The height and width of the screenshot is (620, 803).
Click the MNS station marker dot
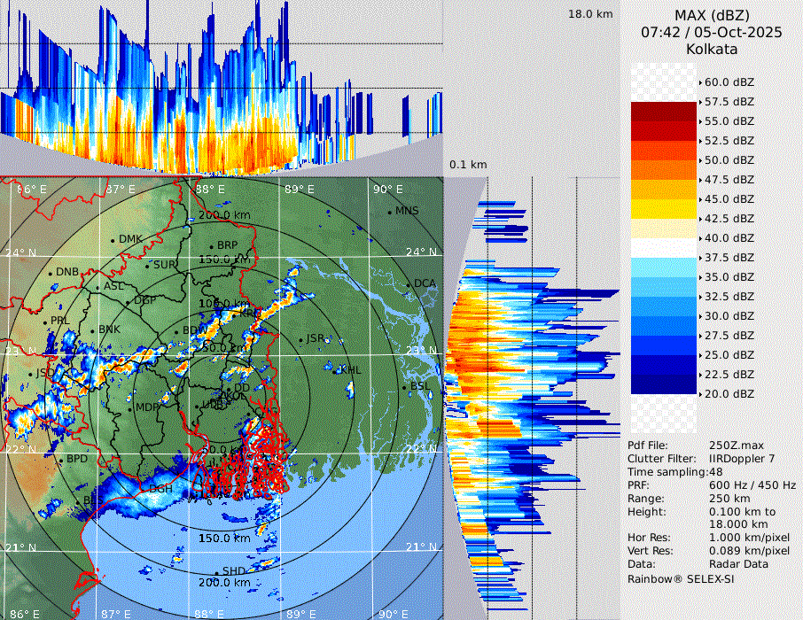pos(389,212)
